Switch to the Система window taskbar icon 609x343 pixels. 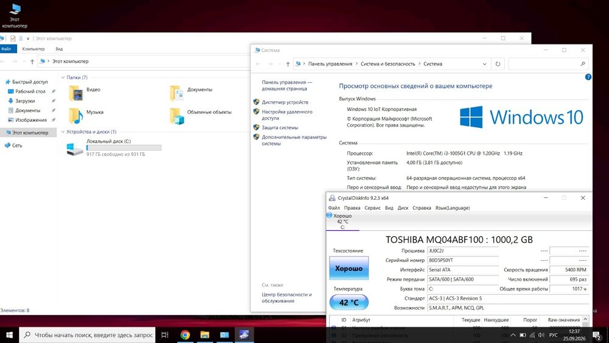click(x=225, y=335)
